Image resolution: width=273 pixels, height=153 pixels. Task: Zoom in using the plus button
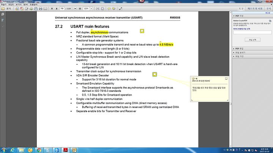80,8
